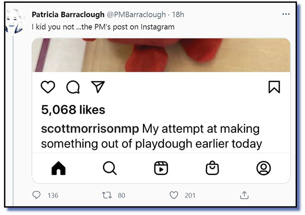The height and width of the screenshot is (215, 305).
Task: Open Patricia Barraclough's profile name link
Action: [x=68, y=15]
